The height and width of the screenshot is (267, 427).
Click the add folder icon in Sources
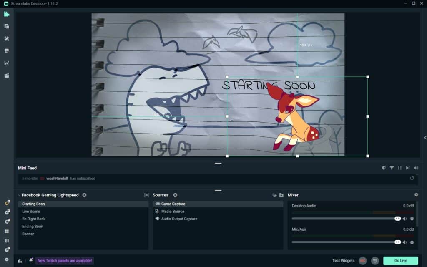click(x=281, y=195)
